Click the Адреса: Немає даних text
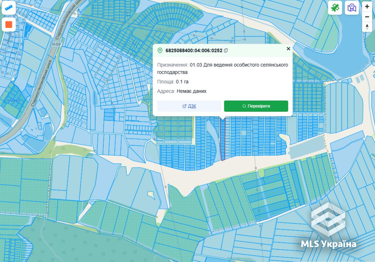This screenshot has width=375, height=262. 182,91
